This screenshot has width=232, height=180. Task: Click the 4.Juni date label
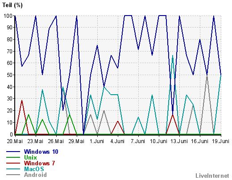pyautogui.click(x=117, y=141)
